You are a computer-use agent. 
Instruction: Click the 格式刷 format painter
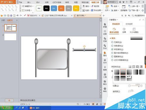tap(95, 6)
